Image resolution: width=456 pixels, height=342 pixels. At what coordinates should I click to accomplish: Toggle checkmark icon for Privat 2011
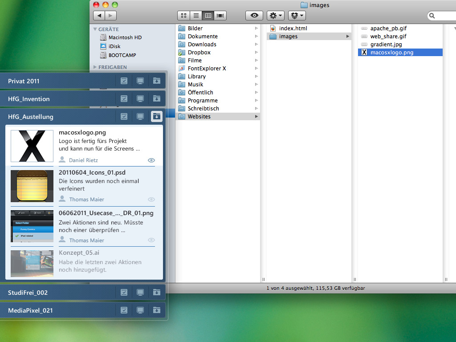(x=124, y=81)
